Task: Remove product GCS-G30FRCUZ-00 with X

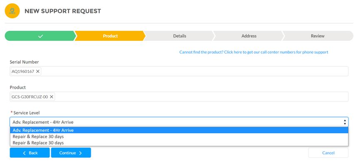Action: (52, 97)
